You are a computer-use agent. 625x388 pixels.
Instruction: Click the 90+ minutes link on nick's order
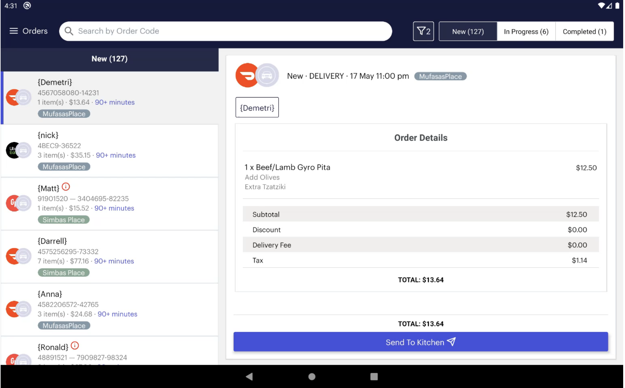pyautogui.click(x=116, y=155)
